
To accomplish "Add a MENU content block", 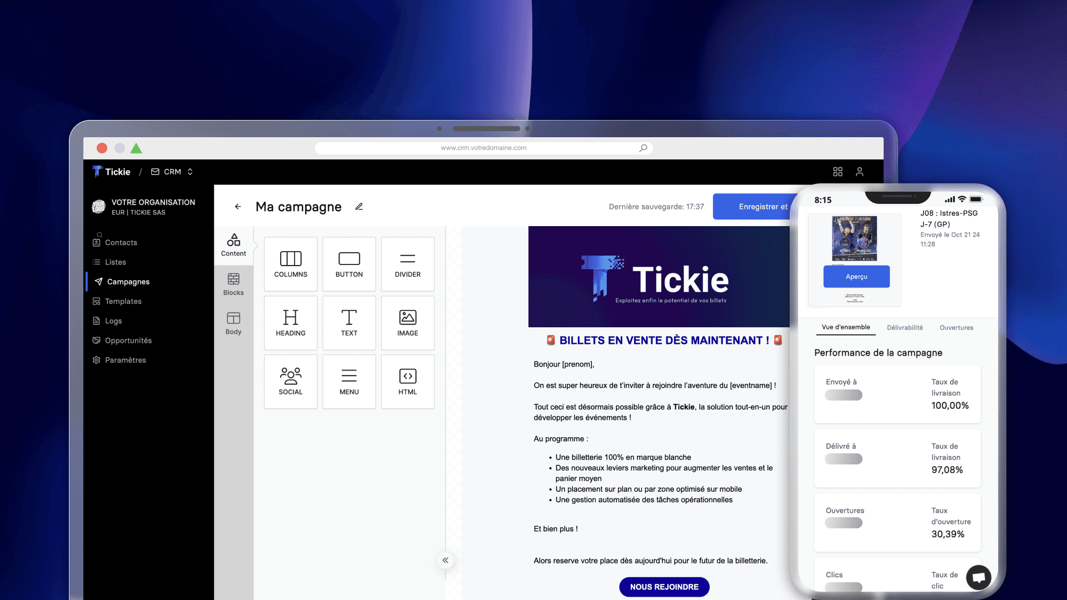I will tap(349, 382).
